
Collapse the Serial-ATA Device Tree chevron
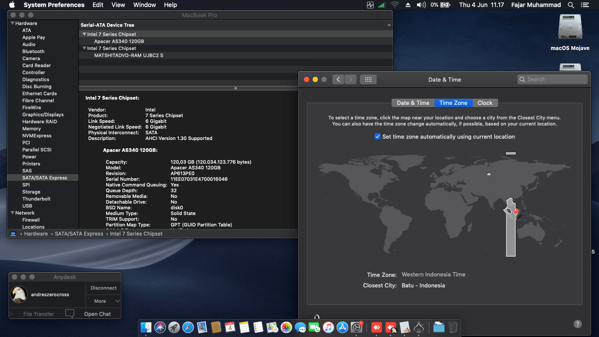389,25
